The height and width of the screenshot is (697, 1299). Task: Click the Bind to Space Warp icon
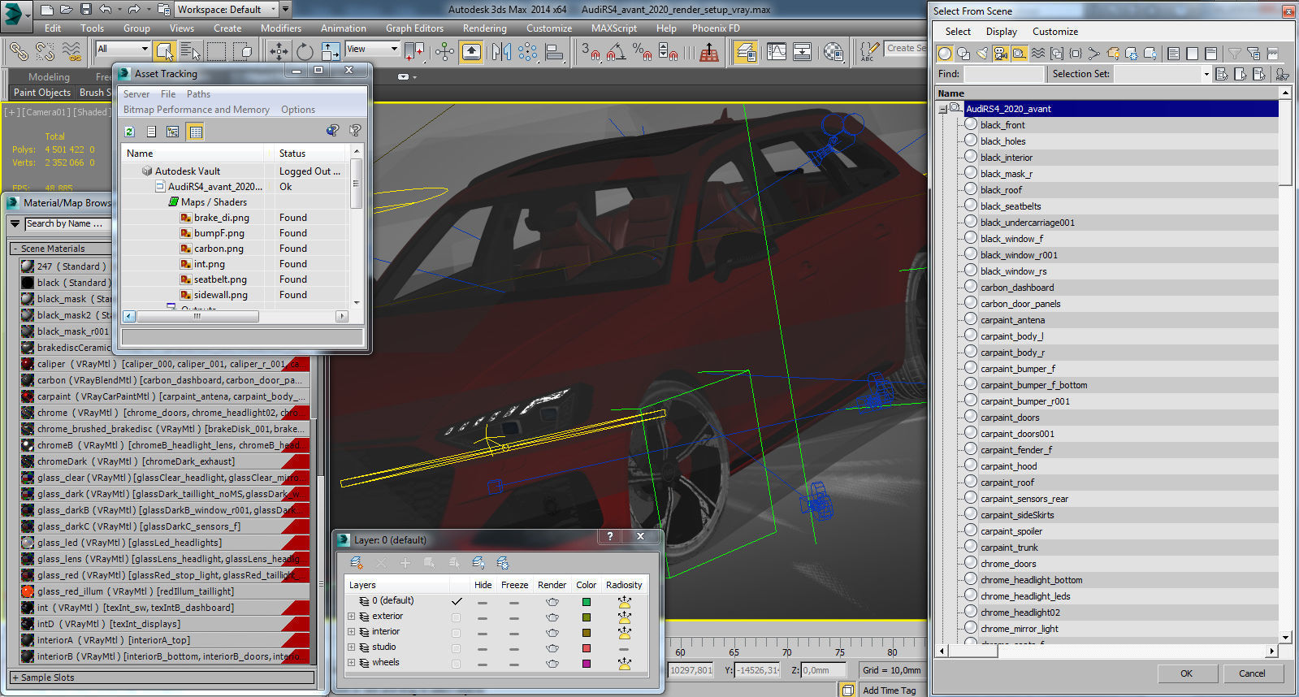tap(71, 52)
